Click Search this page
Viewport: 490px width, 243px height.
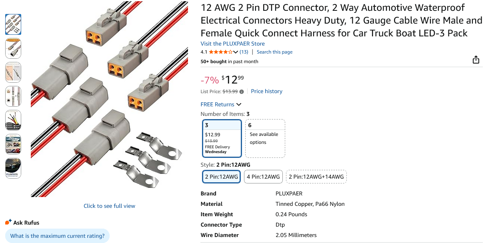pyautogui.click(x=274, y=52)
